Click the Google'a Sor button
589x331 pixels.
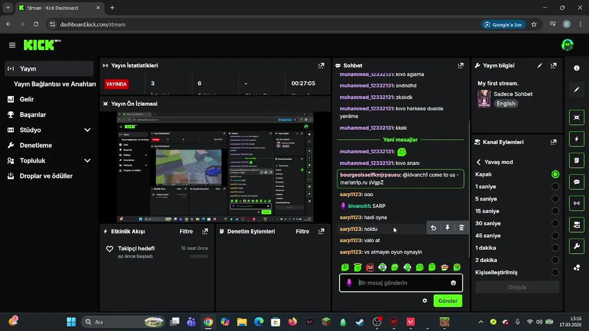pos(503,24)
